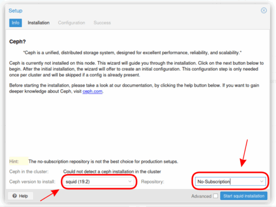Click the Setup window title
276x207 pixels.
pos(16,10)
